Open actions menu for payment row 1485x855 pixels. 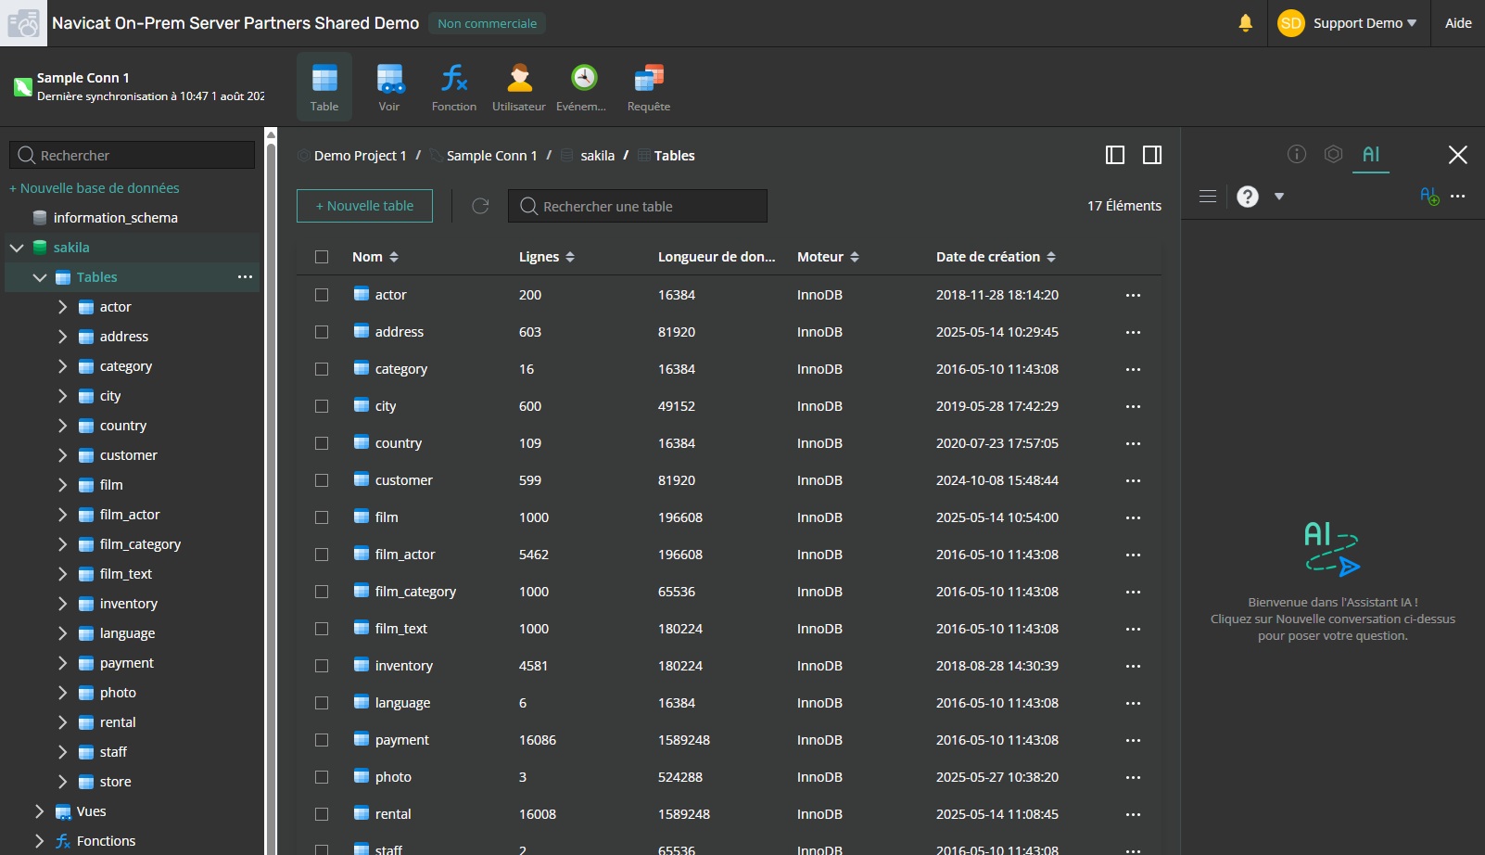(1133, 740)
